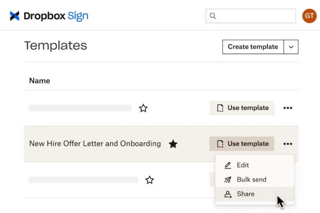Click the add-person Share icon
The width and height of the screenshot is (320, 213).
tap(228, 194)
